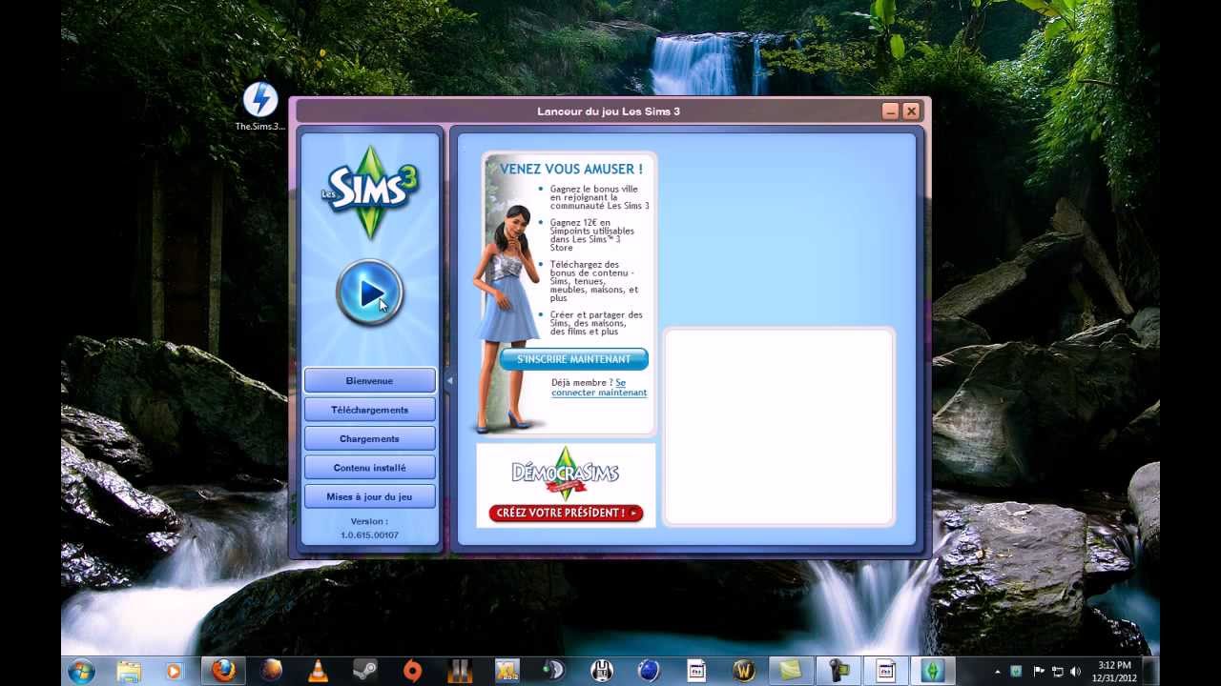Open Windows Explorer from taskbar
This screenshot has height=686, width=1221.
pos(129,671)
